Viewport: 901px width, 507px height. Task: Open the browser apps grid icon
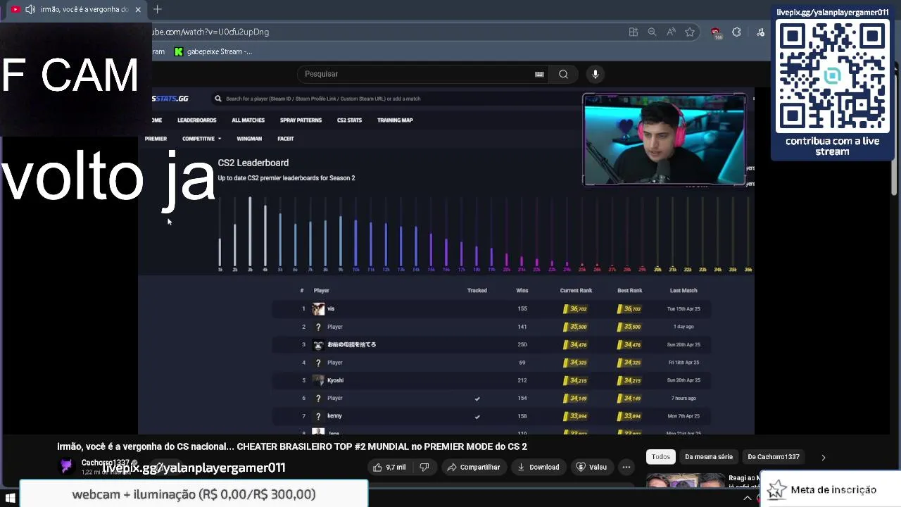pos(634,32)
